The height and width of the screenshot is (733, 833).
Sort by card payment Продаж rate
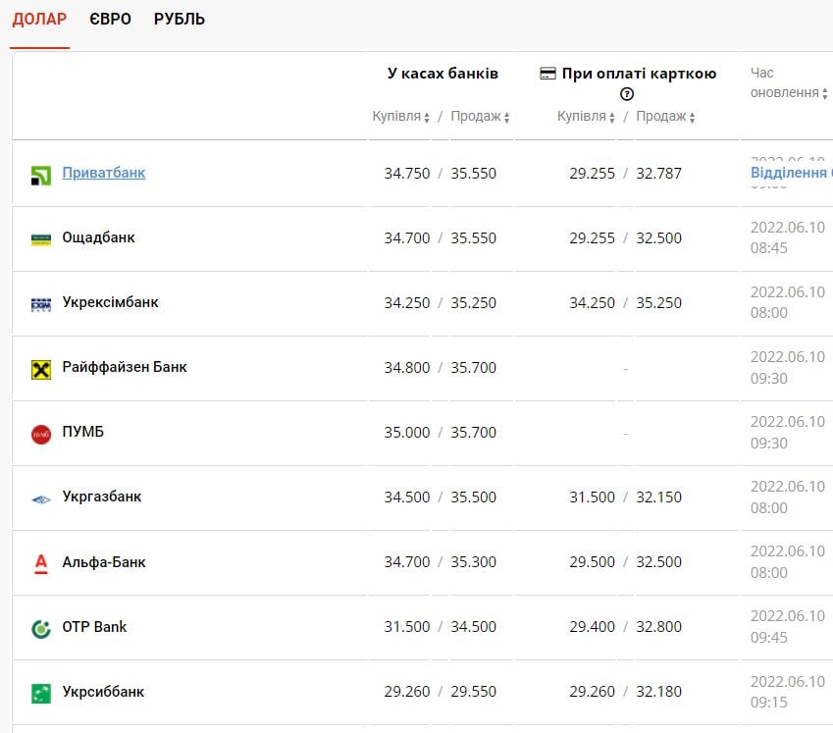[x=665, y=117]
